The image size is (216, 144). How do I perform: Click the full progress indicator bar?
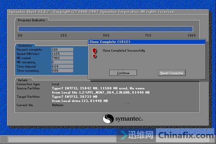(105, 29)
